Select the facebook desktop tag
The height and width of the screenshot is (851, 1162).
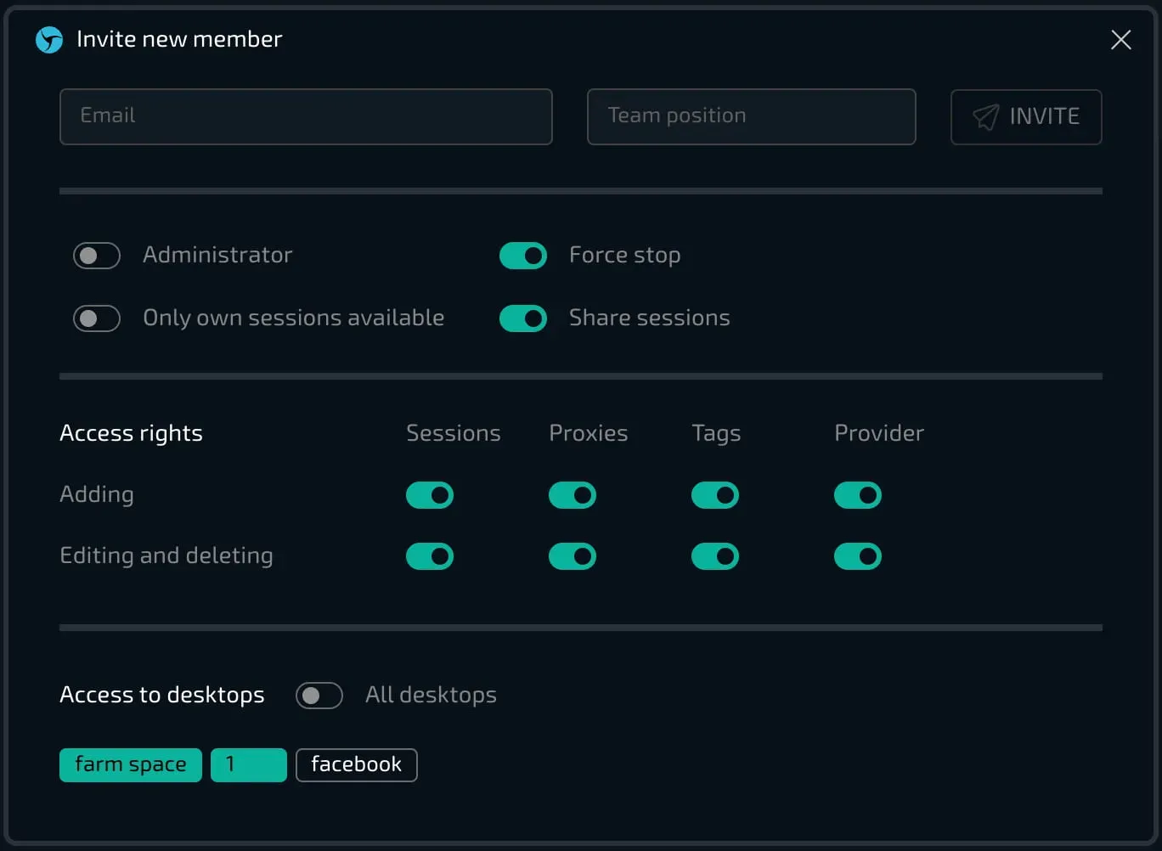(x=356, y=765)
